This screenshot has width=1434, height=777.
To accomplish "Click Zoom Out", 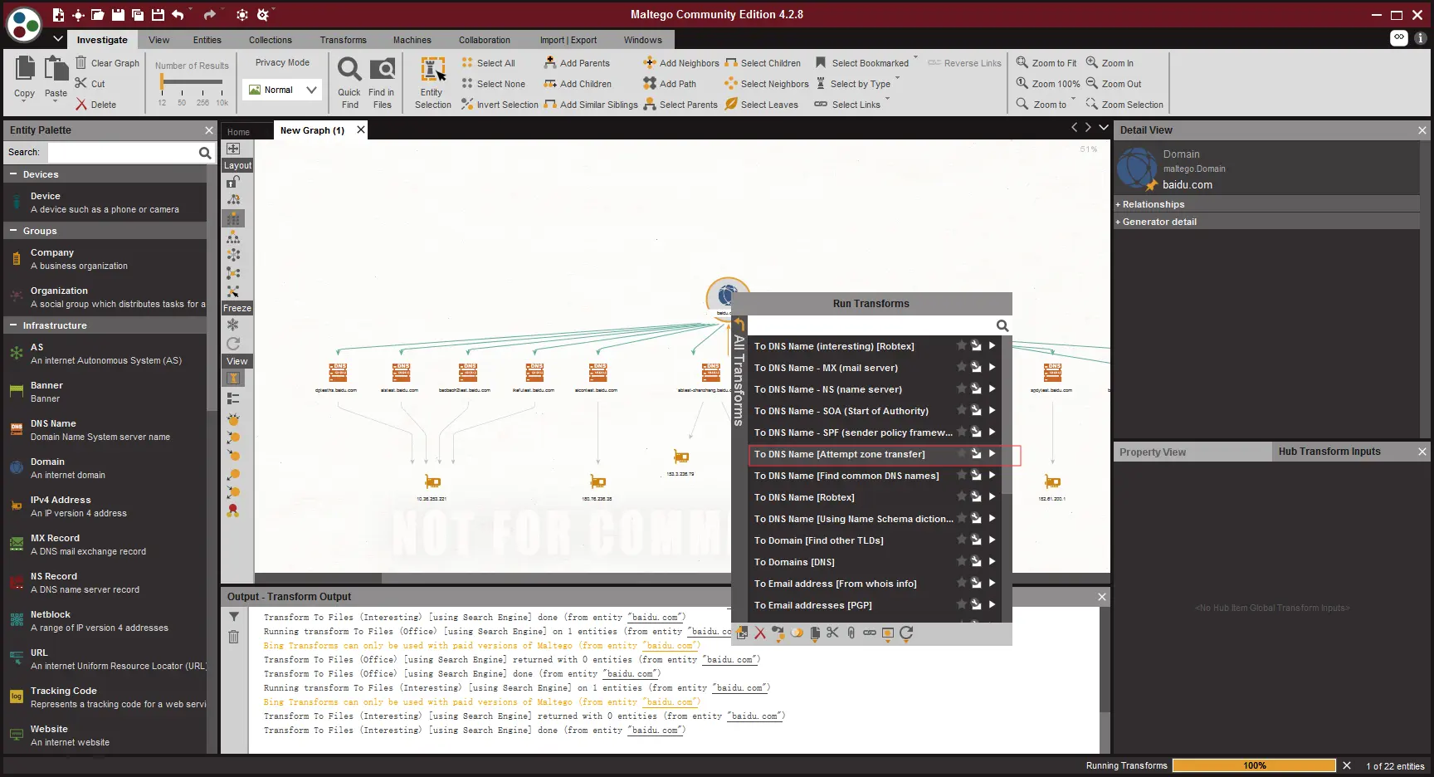I will tap(1114, 84).
